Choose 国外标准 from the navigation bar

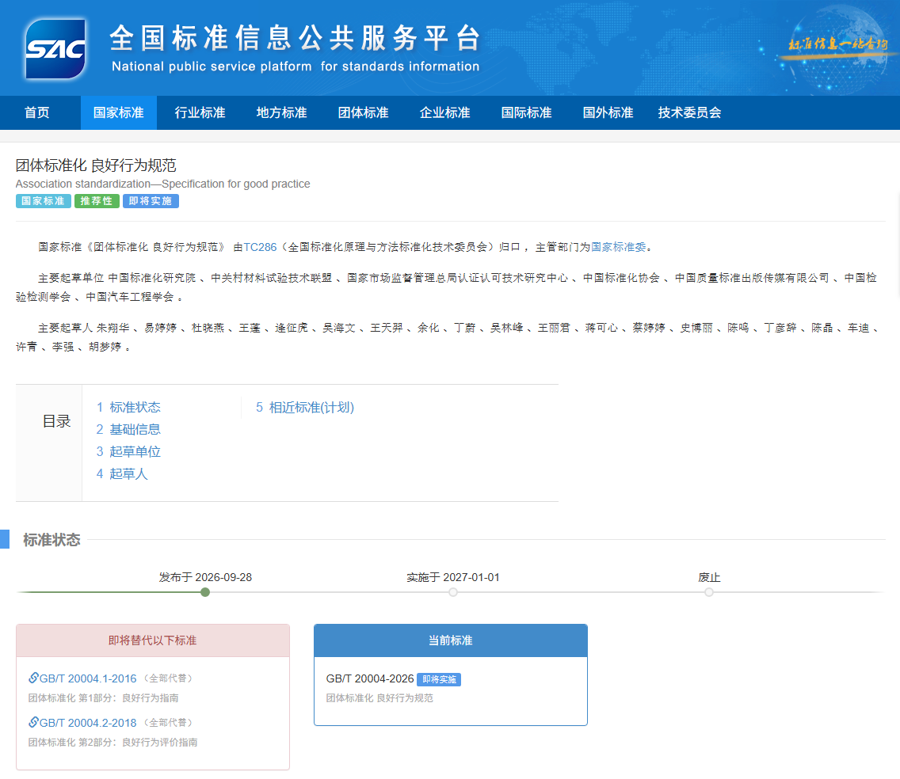(x=608, y=112)
